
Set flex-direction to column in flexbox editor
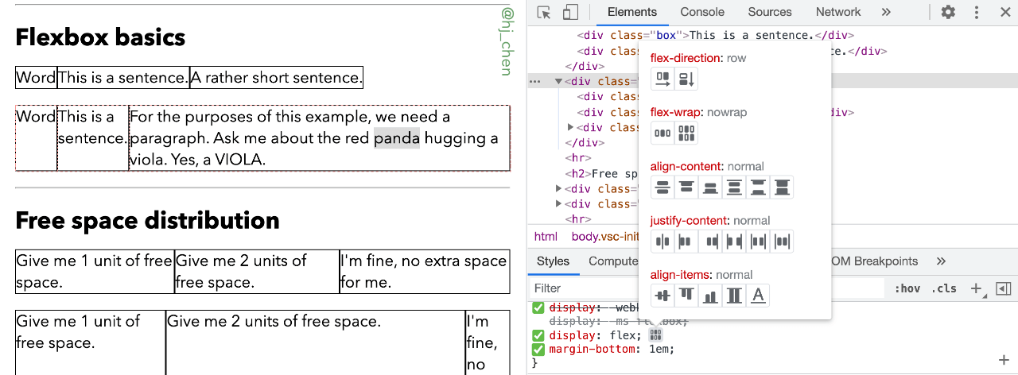pyautogui.click(x=686, y=79)
